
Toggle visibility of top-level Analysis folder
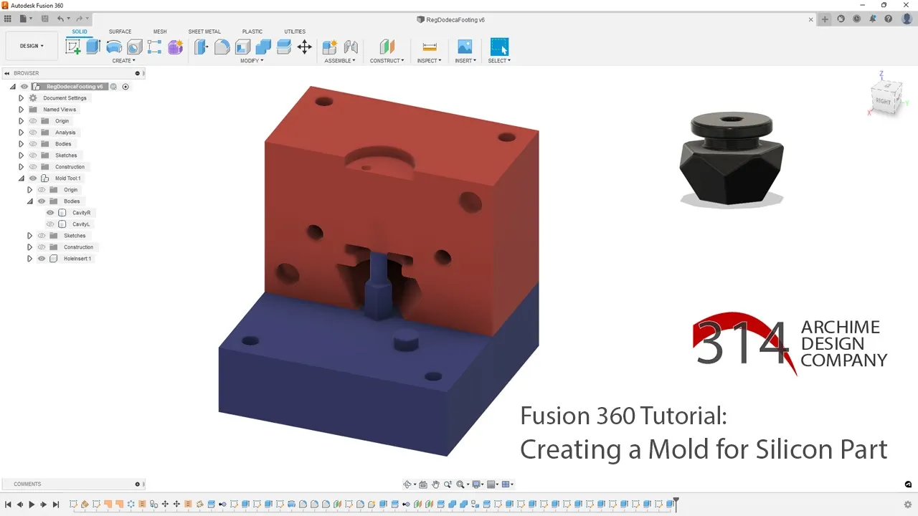coord(33,133)
